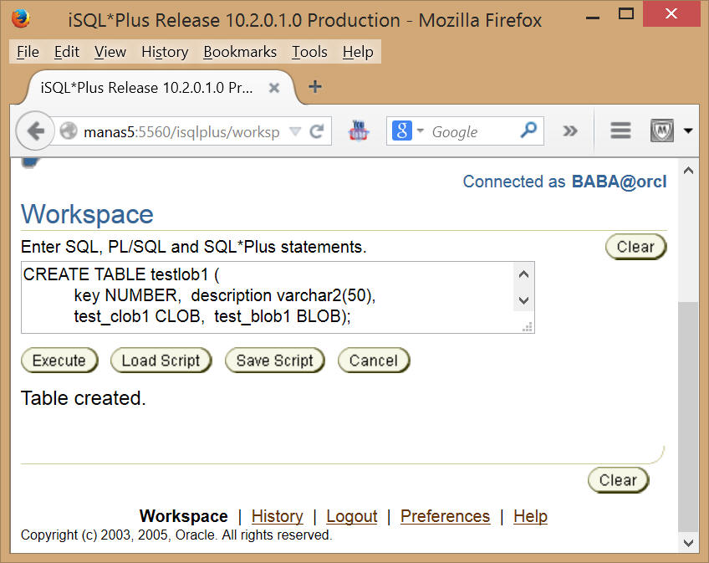Viewport: 709px width, 563px height.
Task: Expand the URL history dropdown arrow
Action: pos(295,131)
